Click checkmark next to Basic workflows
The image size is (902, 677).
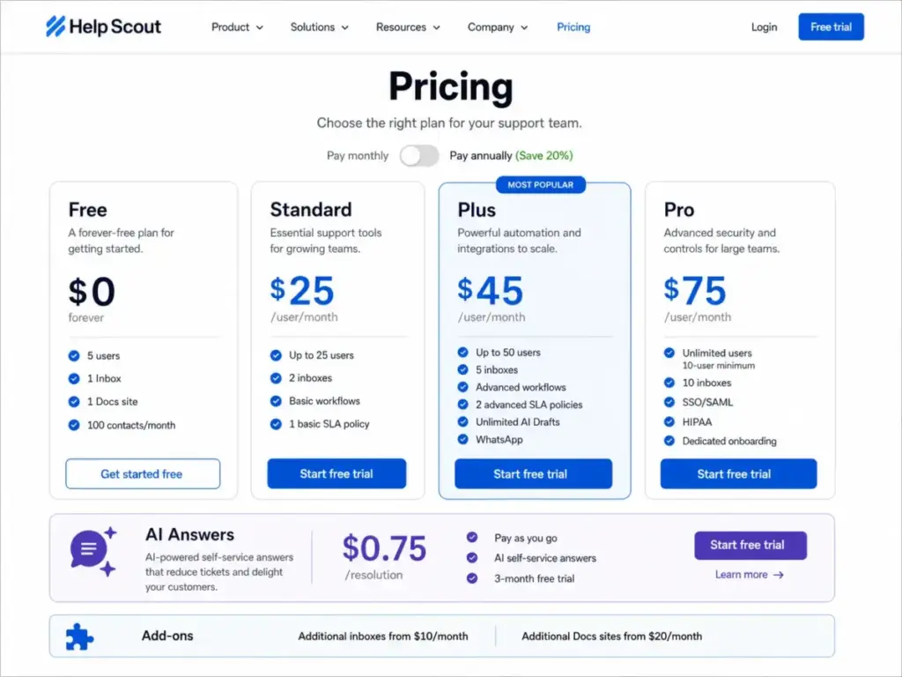(x=276, y=401)
